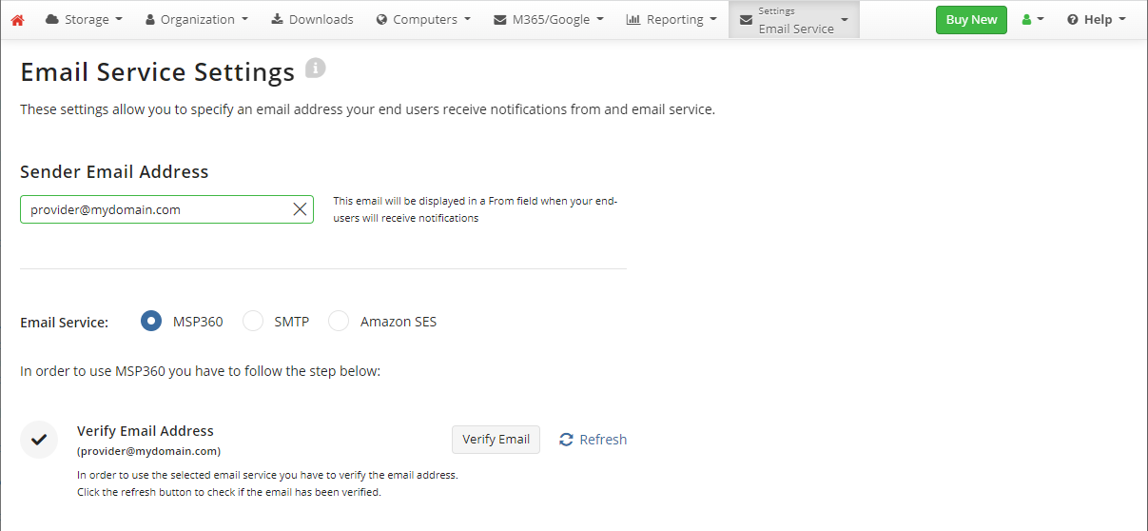Open the Help dropdown menu
Image resolution: width=1148 pixels, height=531 pixels.
click(x=1096, y=20)
